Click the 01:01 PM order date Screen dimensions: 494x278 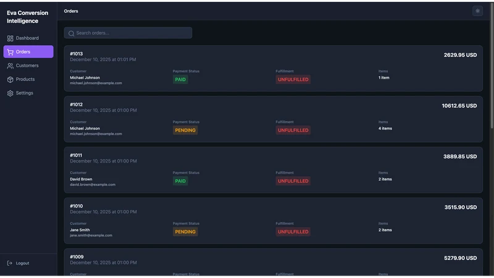coord(103,59)
